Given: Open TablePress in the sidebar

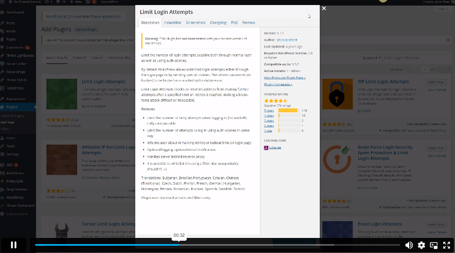Looking at the screenshot, I should tap(15, 88).
